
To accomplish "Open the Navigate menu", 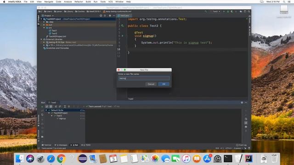I will pyautogui.click(x=49, y=2).
